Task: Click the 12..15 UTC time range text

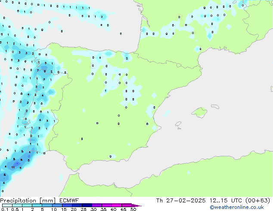Action: (x=226, y=201)
